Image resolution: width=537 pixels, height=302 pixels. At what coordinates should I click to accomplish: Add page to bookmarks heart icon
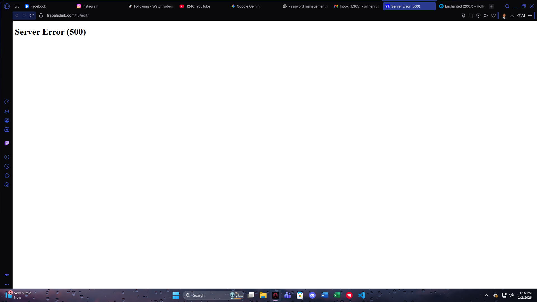[x=493, y=16]
